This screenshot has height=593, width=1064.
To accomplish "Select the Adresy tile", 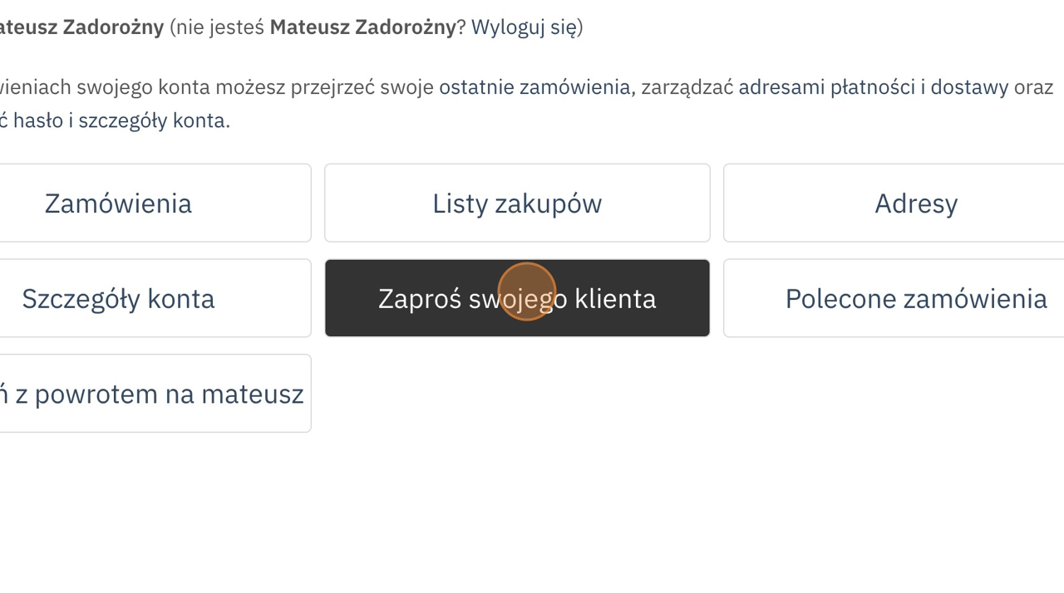I will pos(915,203).
